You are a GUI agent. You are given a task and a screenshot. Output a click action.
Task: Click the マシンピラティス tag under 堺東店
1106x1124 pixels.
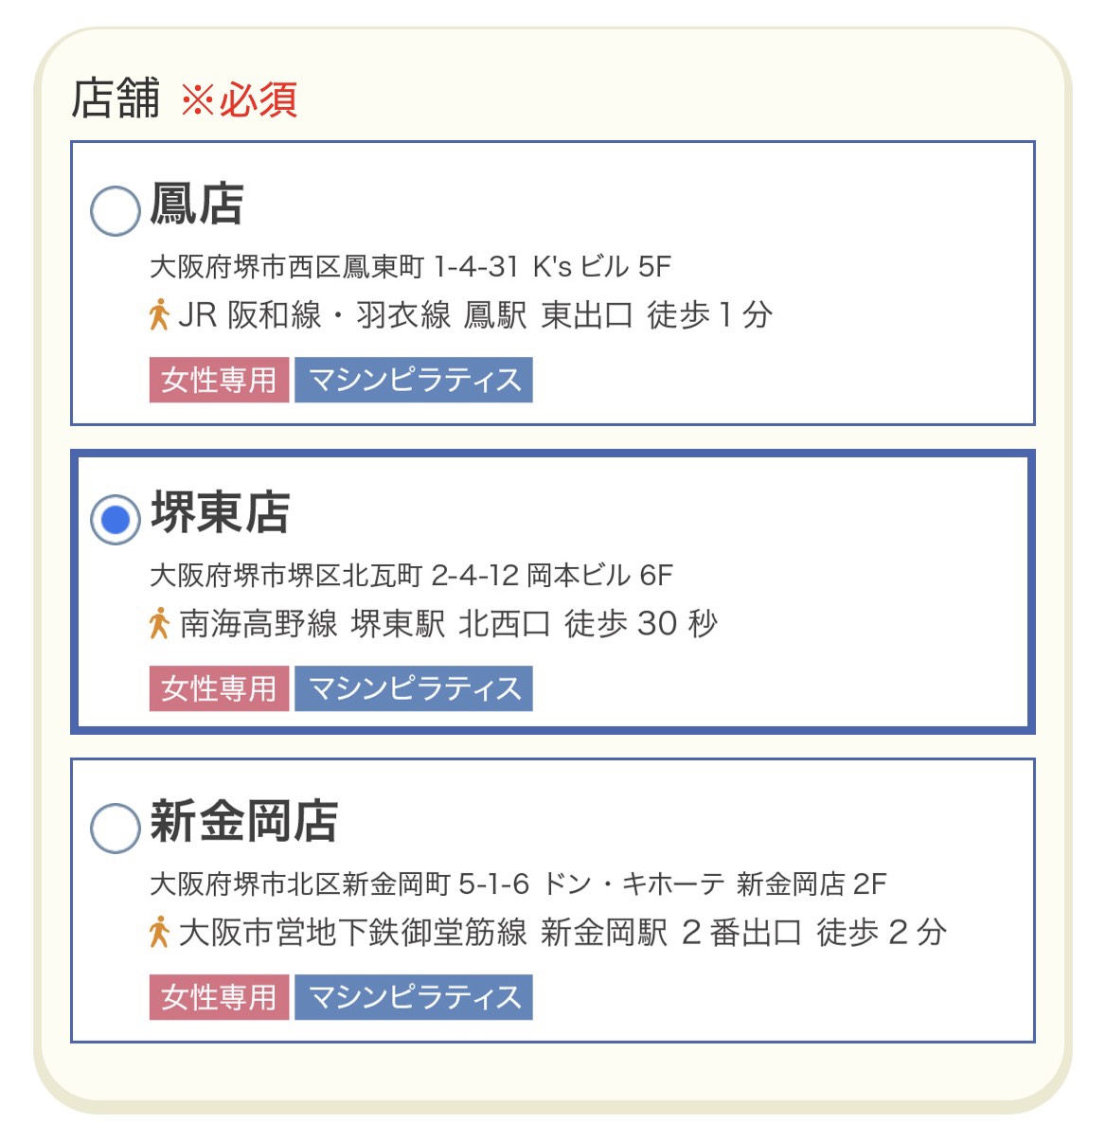(x=414, y=688)
